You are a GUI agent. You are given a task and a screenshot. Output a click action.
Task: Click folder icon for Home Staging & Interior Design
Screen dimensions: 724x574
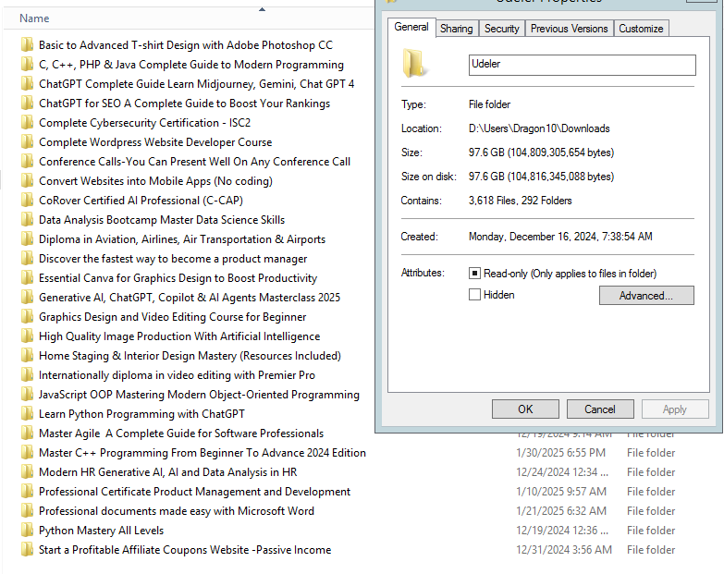[27, 355]
